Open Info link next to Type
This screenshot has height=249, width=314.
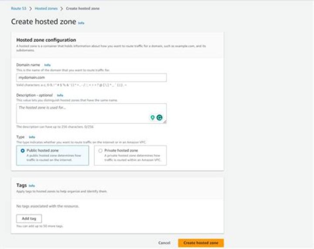point(32,137)
